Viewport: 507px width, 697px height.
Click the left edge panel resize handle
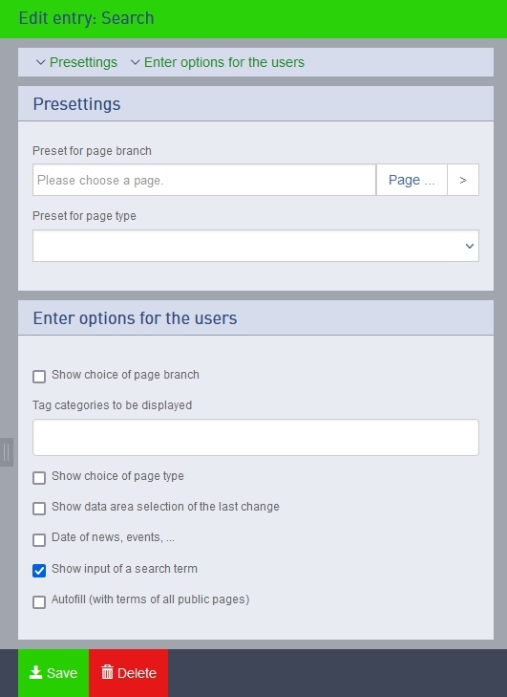click(x=7, y=452)
